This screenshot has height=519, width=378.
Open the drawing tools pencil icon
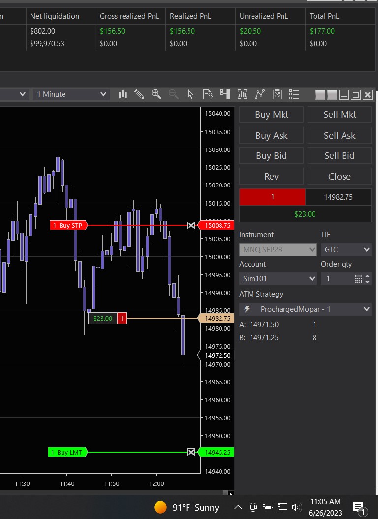[139, 94]
